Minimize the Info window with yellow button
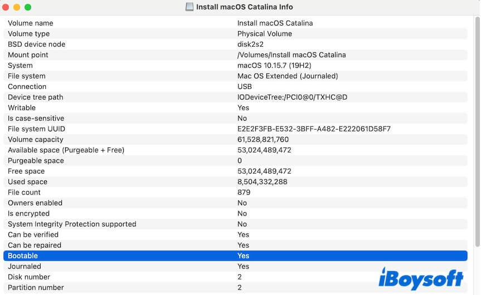The width and height of the screenshot is (481, 295). 17,7
